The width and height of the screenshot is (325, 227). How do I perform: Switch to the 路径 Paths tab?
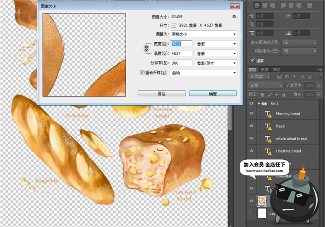tap(276, 69)
